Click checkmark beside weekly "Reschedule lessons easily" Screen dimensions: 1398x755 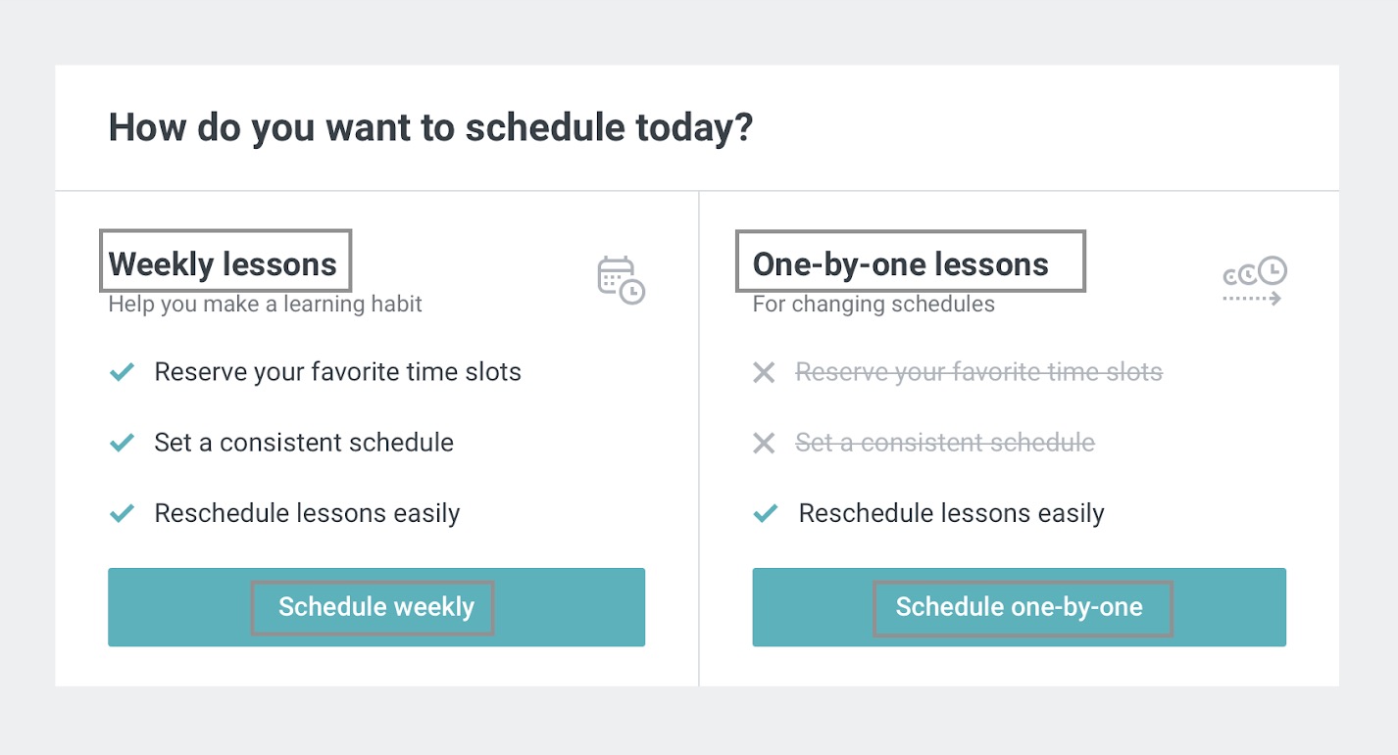122,513
